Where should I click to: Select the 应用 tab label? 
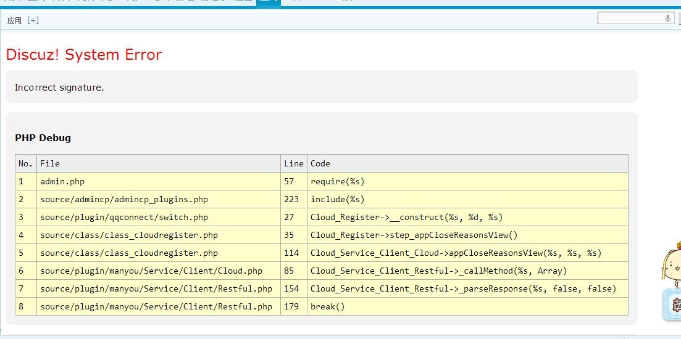[x=14, y=20]
